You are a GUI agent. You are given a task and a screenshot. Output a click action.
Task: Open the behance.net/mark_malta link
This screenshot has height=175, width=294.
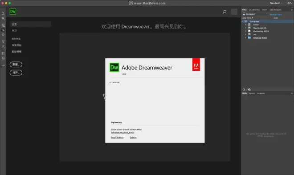tap(123, 132)
